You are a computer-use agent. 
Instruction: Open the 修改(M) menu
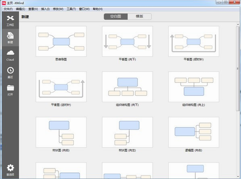click(58, 9)
